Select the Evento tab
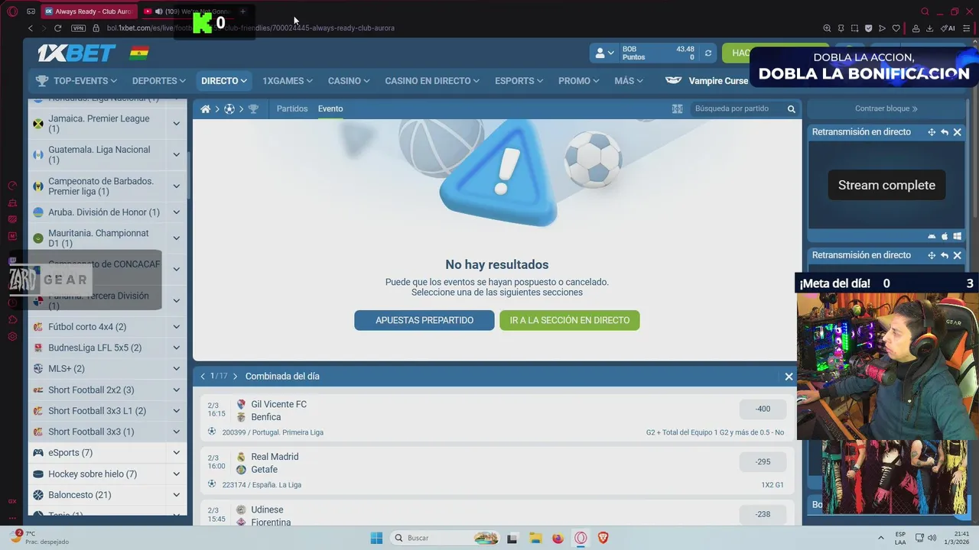979x550 pixels. tap(330, 109)
